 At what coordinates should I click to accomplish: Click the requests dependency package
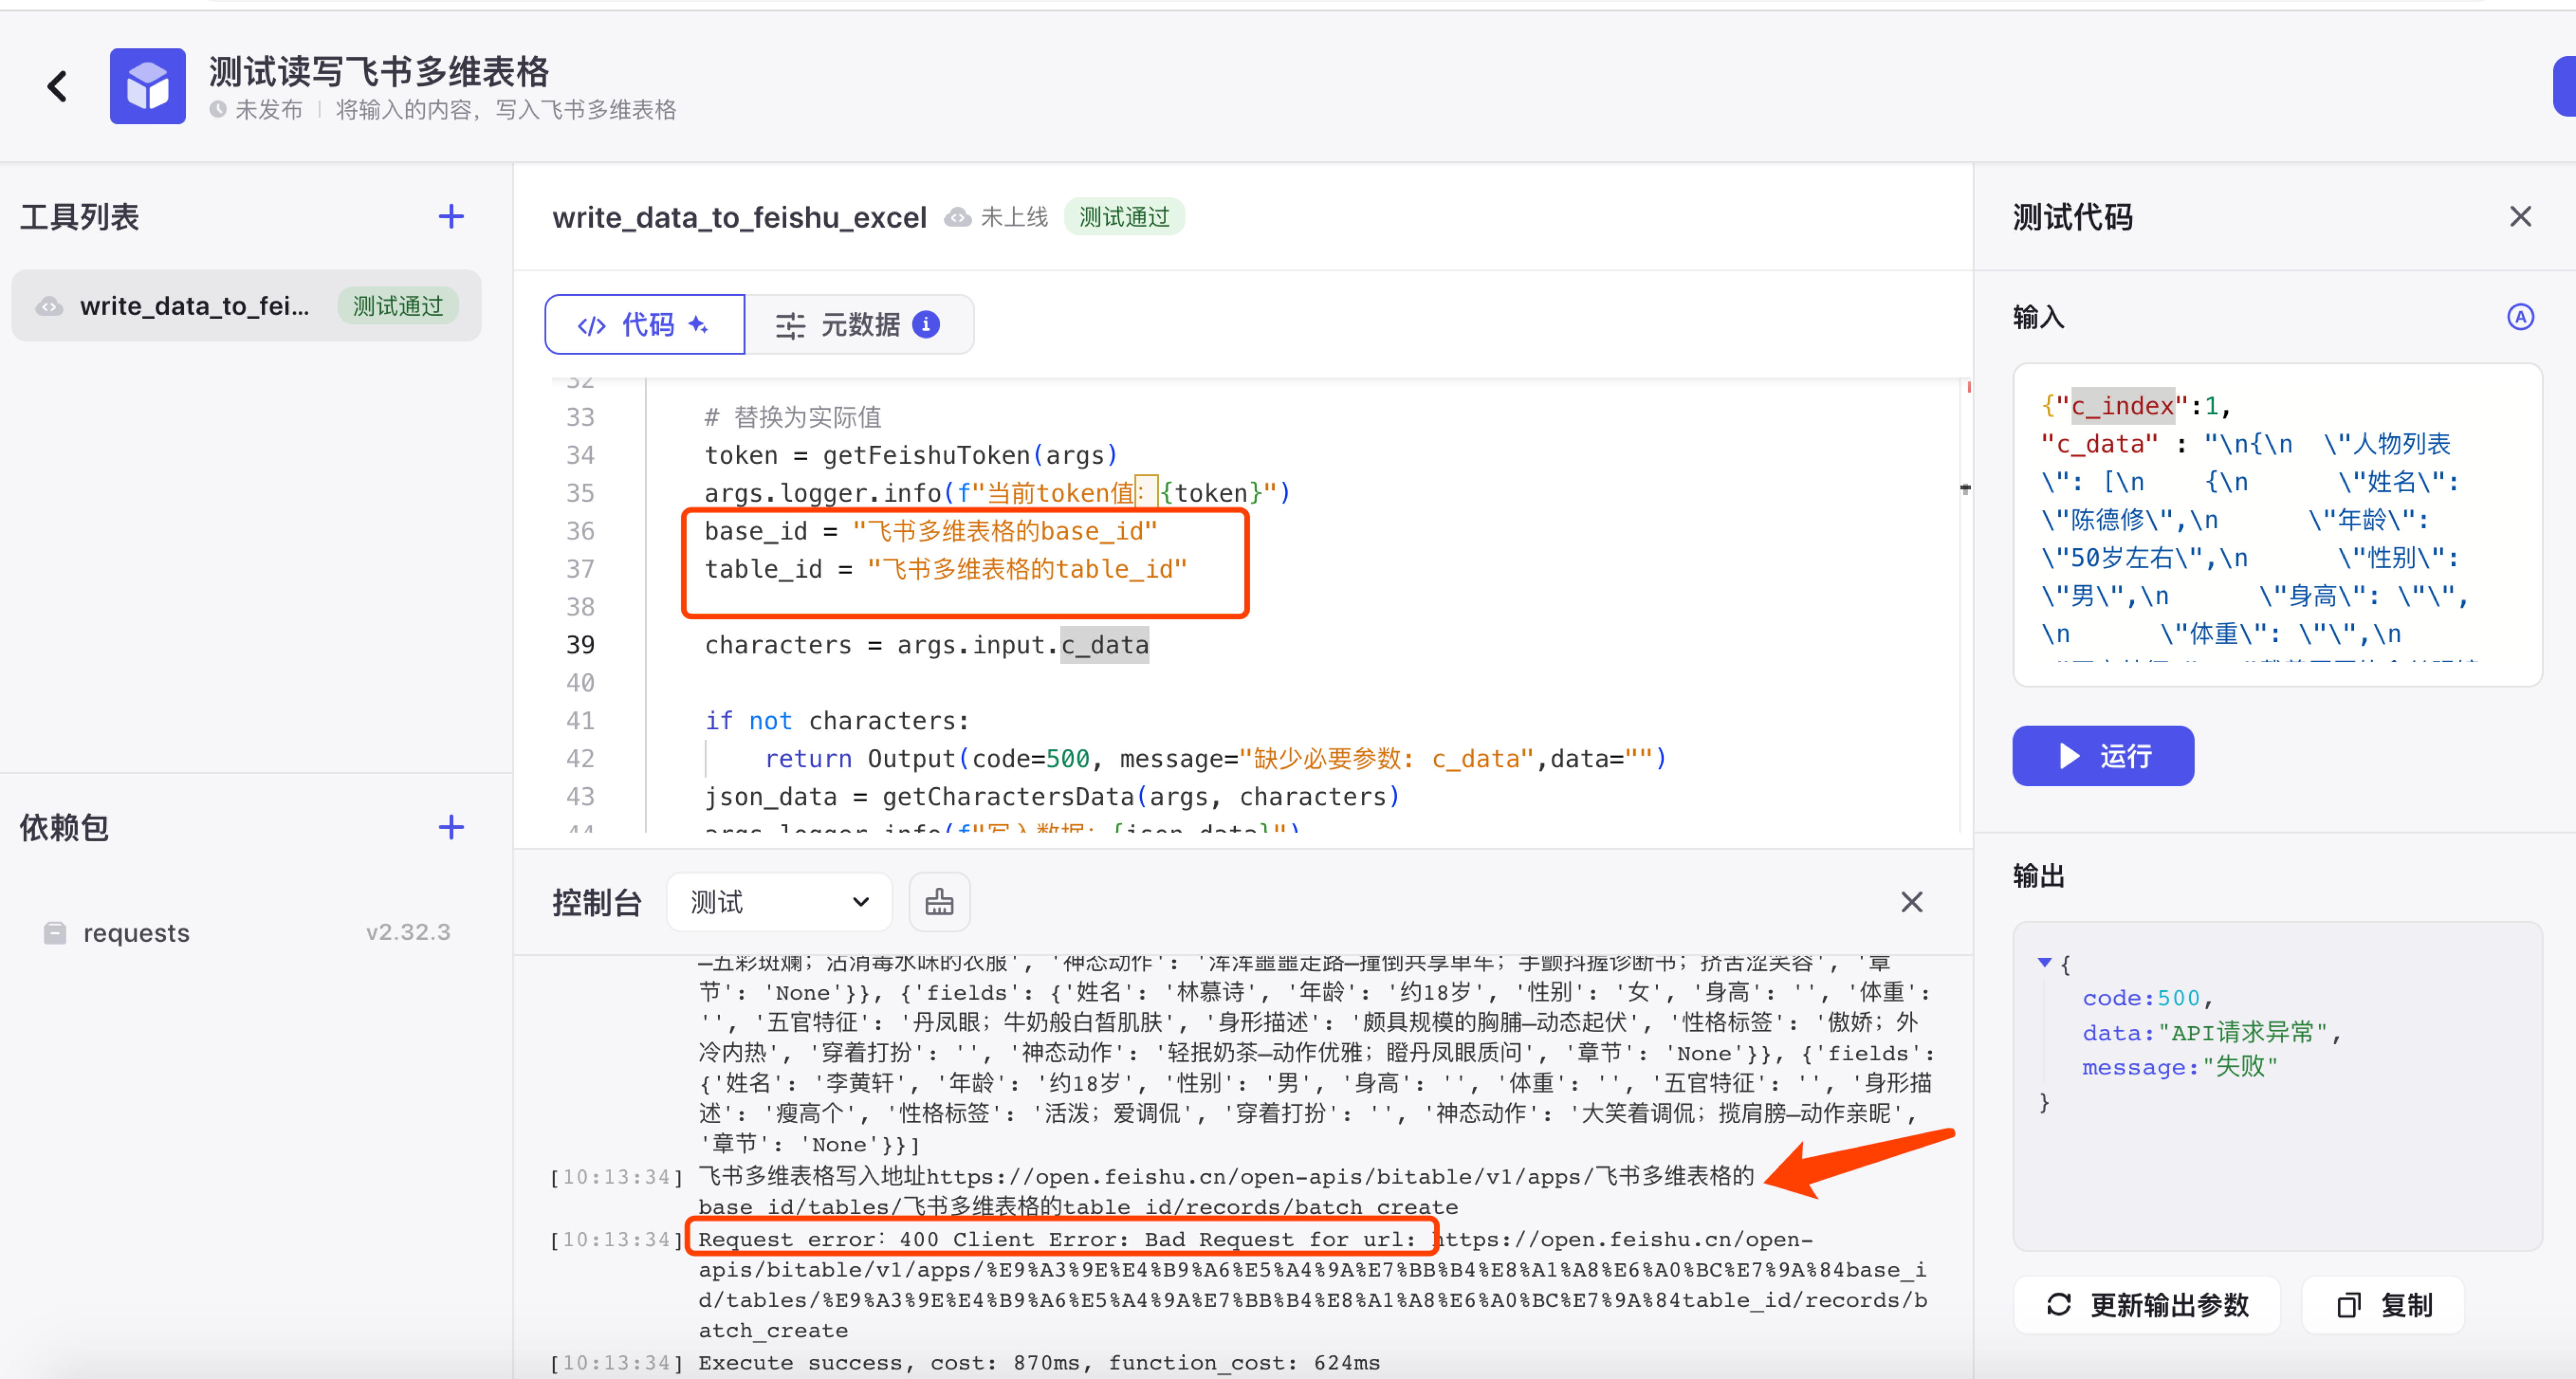[x=137, y=932]
